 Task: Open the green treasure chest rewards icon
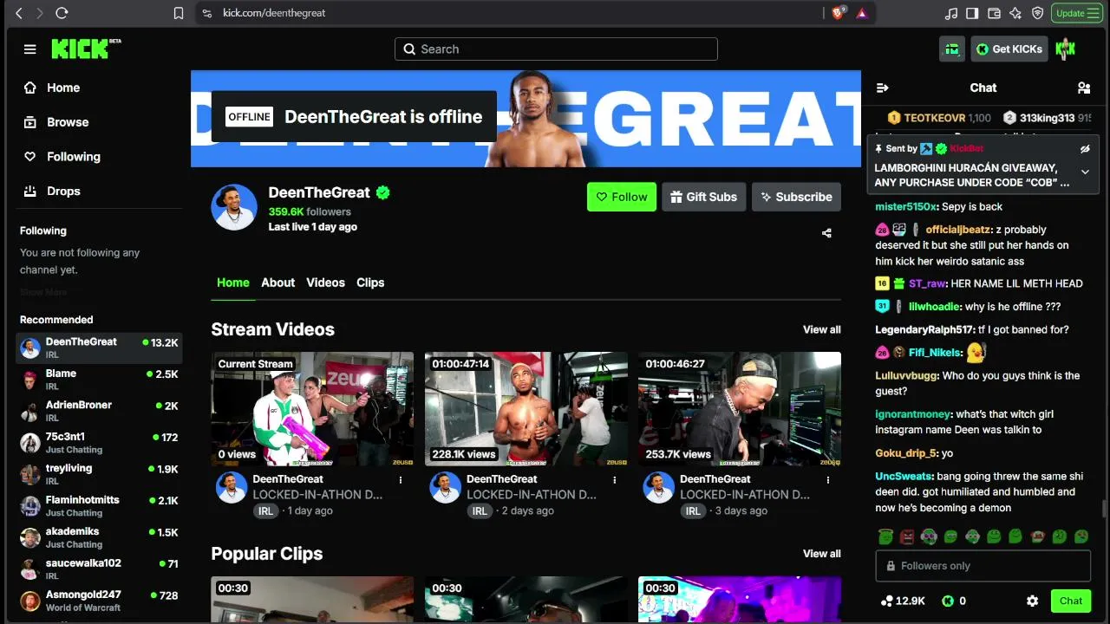[x=952, y=49]
